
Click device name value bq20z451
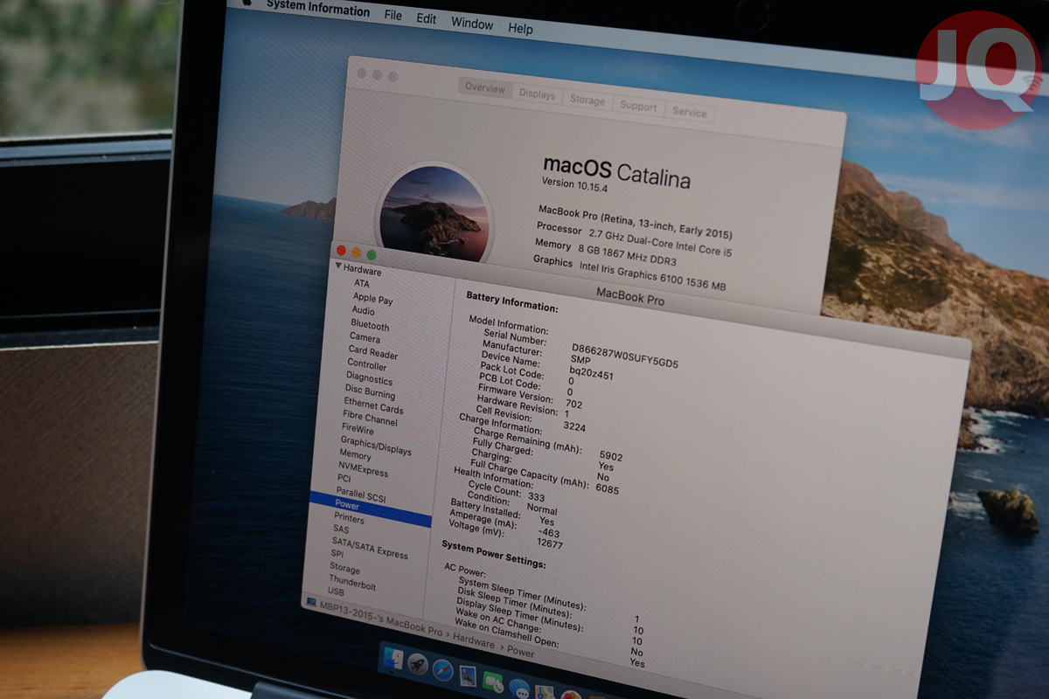click(x=591, y=372)
